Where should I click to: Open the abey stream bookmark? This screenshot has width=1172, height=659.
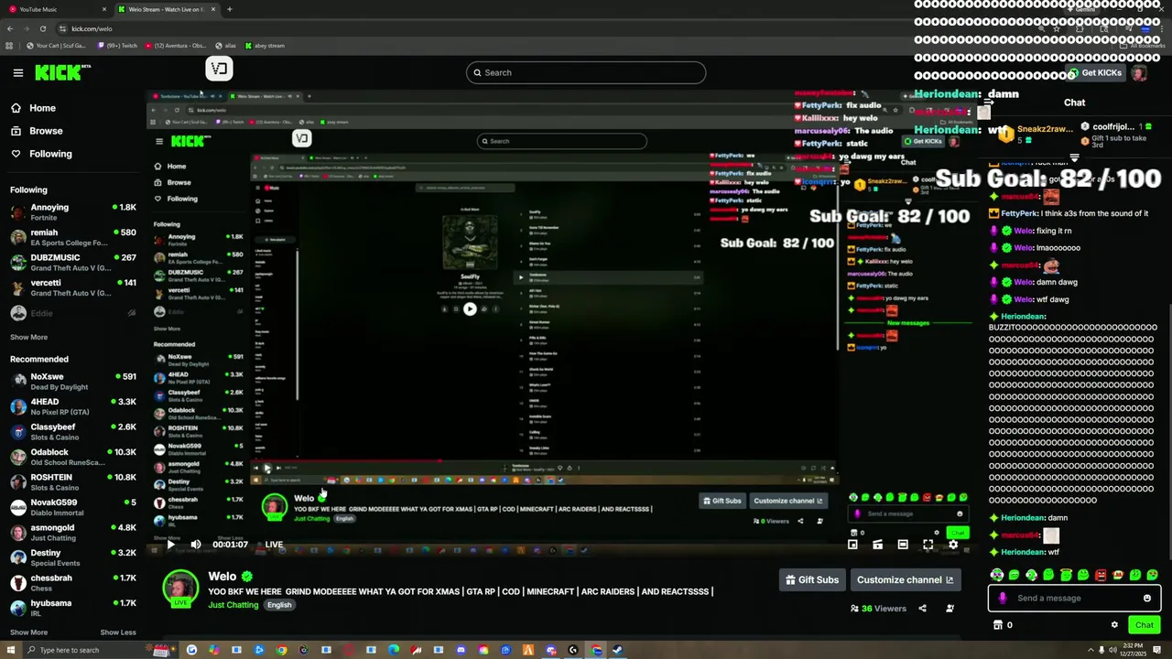(264, 46)
